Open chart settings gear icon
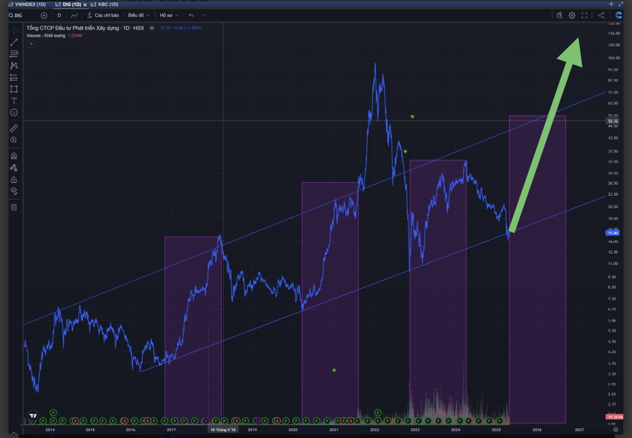This screenshot has height=438, width=632. point(572,15)
